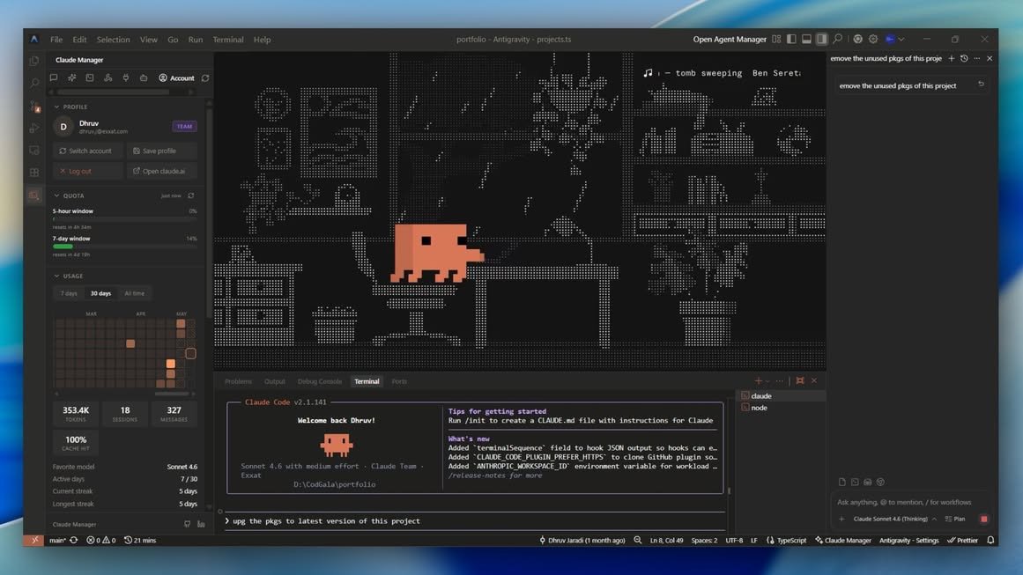The width and height of the screenshot is (1023, 575).
Task: Open the Explorer icon in activity bar
Action: click(34, 61)
